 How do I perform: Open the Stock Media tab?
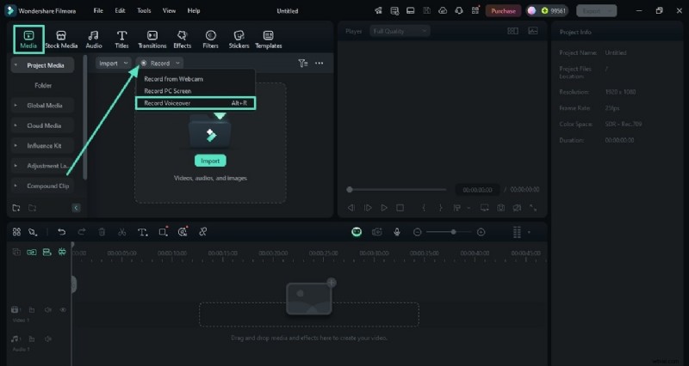point(61,40)
